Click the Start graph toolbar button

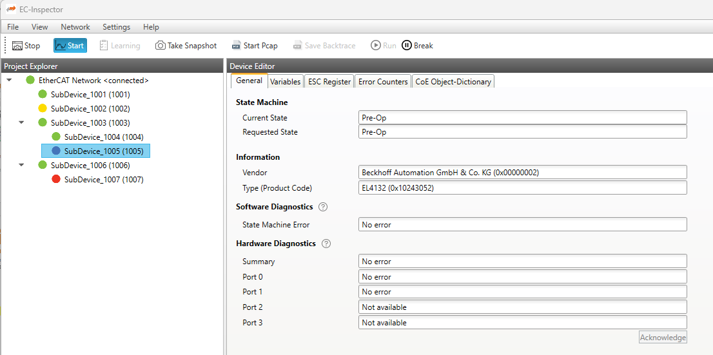click(x=70, y=46)
